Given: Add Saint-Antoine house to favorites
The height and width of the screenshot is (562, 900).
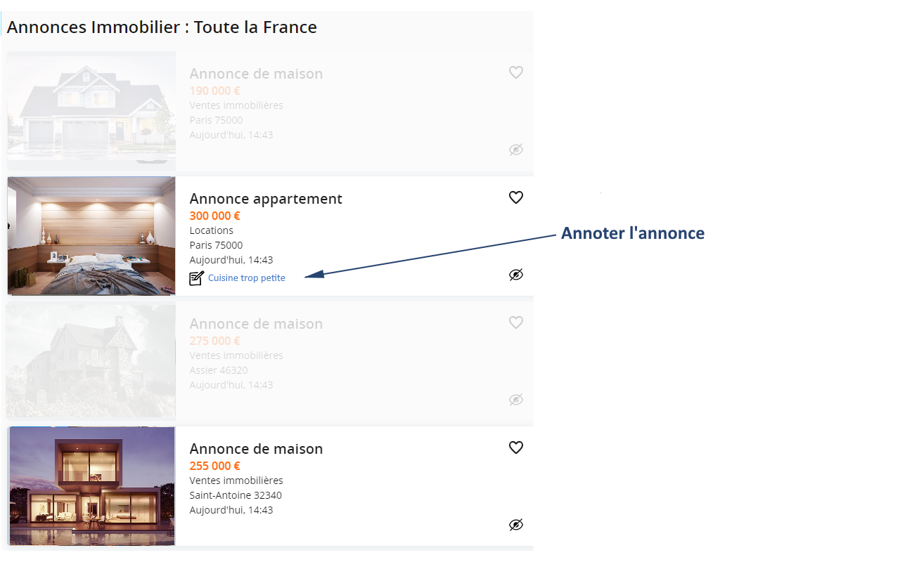Looking at the screenshot, I should click(x=516, y=447).
